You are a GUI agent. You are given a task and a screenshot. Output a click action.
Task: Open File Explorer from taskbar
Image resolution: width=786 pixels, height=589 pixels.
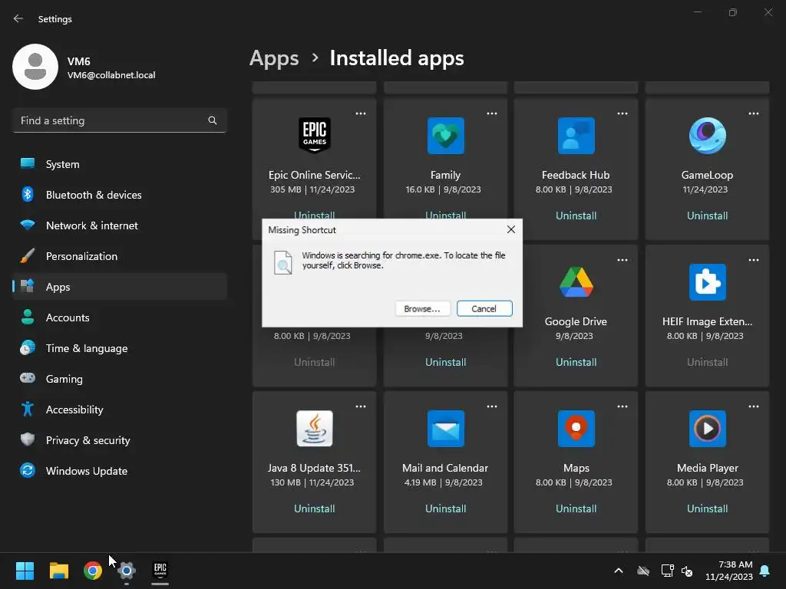[58, 570]
